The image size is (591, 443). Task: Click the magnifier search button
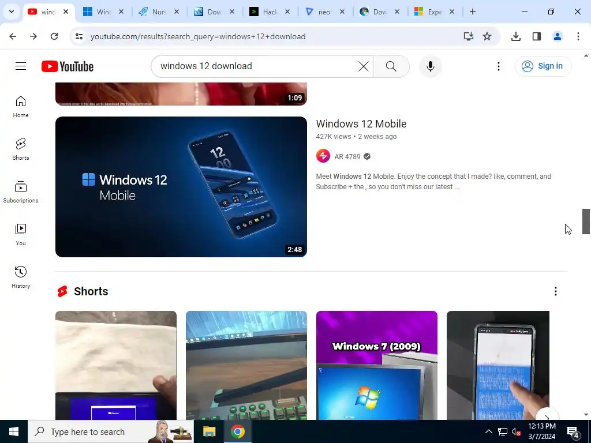click(x=391, y=66)
